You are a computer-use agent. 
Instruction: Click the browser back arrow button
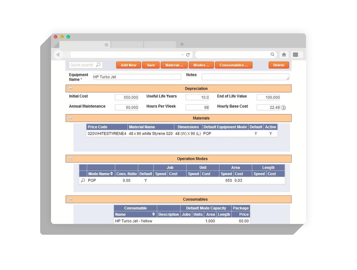58,54
